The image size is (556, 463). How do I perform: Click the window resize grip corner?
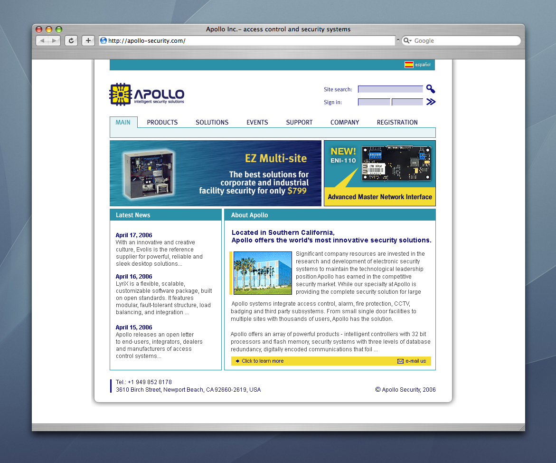tap(522, 428)
